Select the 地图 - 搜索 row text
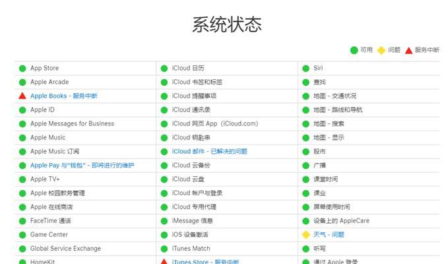The width and height of the screenshot is (448, 264). (x=329, y=123)
